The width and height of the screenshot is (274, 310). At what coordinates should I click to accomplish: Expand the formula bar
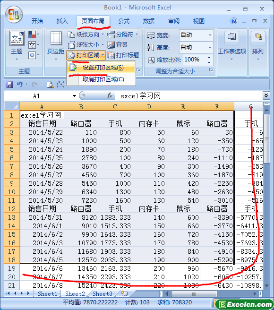pyautogui.click(x=266, y=95)
